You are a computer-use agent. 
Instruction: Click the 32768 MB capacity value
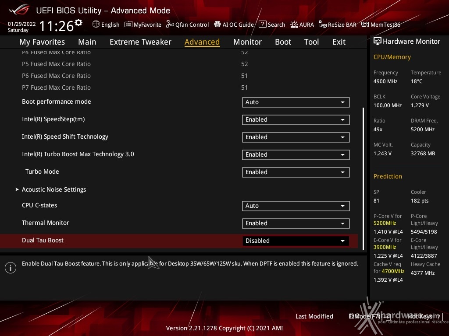click(423, 154)
